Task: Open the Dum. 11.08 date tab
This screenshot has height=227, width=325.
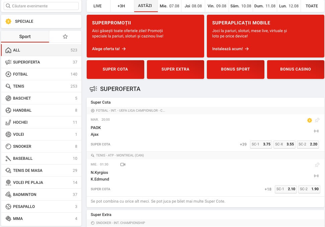Action: click(x=265, y=6)
